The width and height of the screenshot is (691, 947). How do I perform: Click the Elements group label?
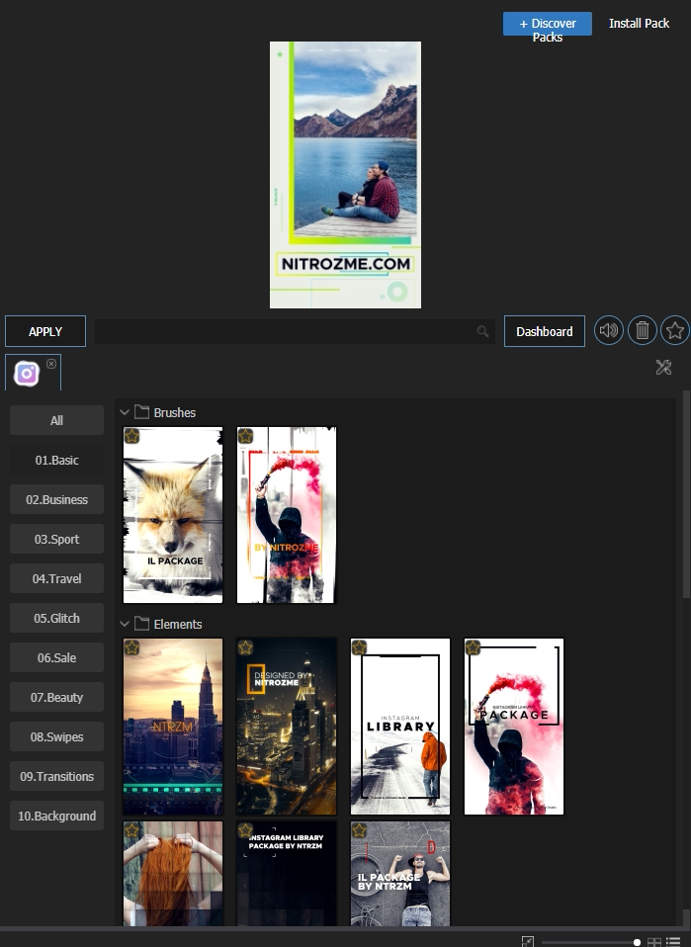click(178, 624)
